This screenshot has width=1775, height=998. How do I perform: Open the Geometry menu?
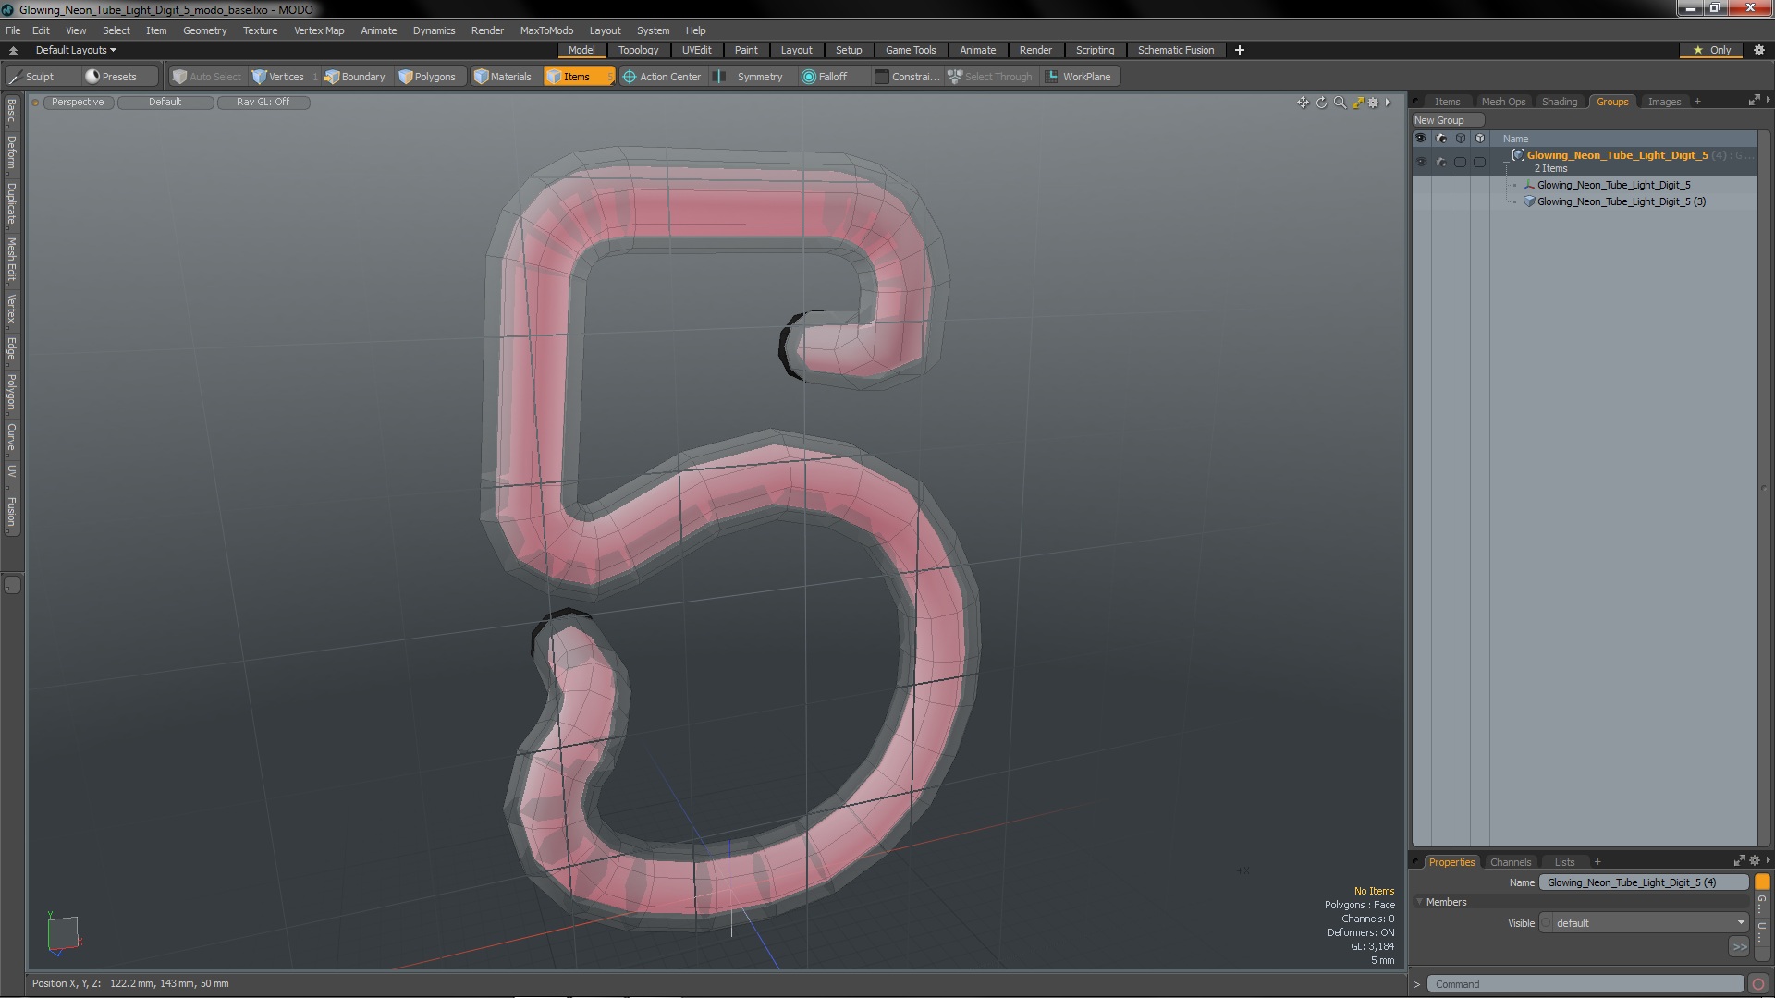pyautogui.click(x=204, y=30)
